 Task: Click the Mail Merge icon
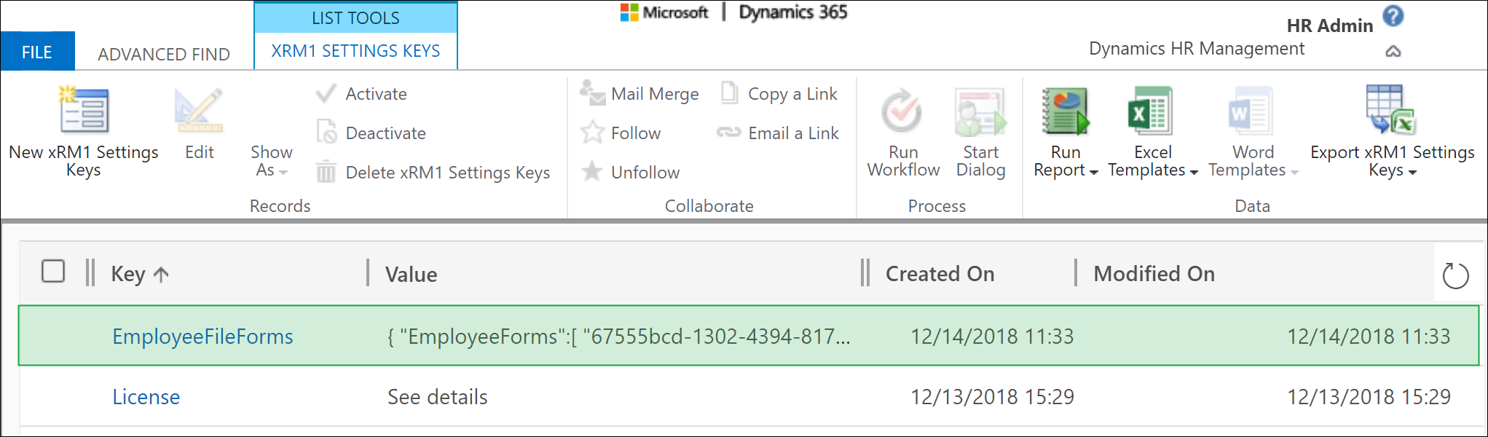tap(592, 94)
